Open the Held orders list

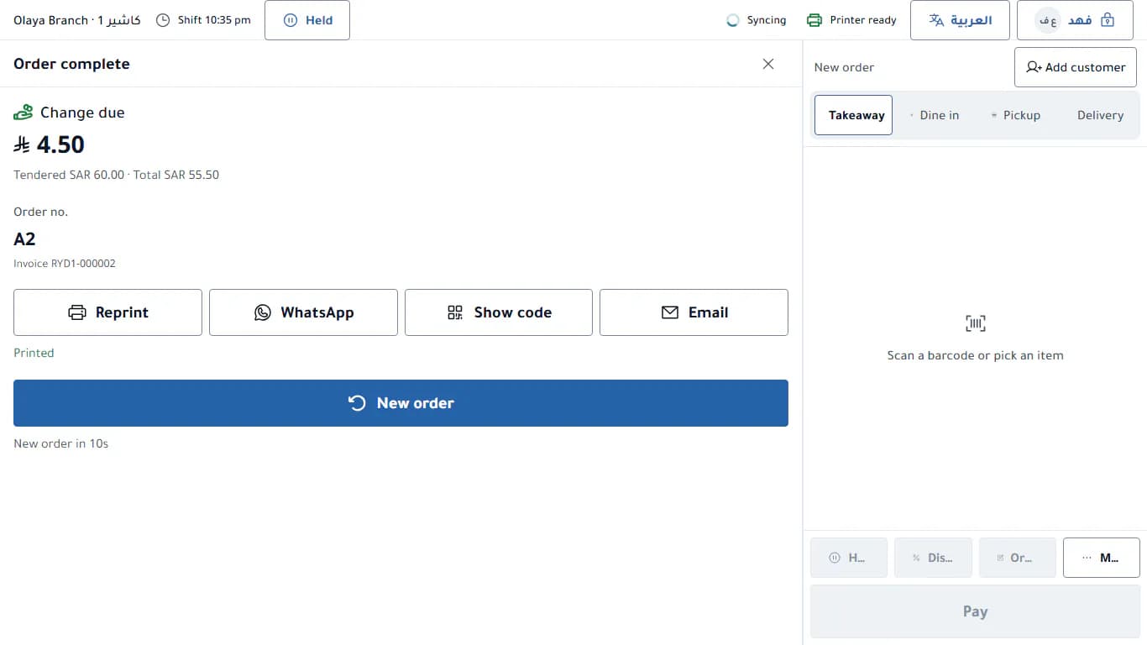coord(307,20)
